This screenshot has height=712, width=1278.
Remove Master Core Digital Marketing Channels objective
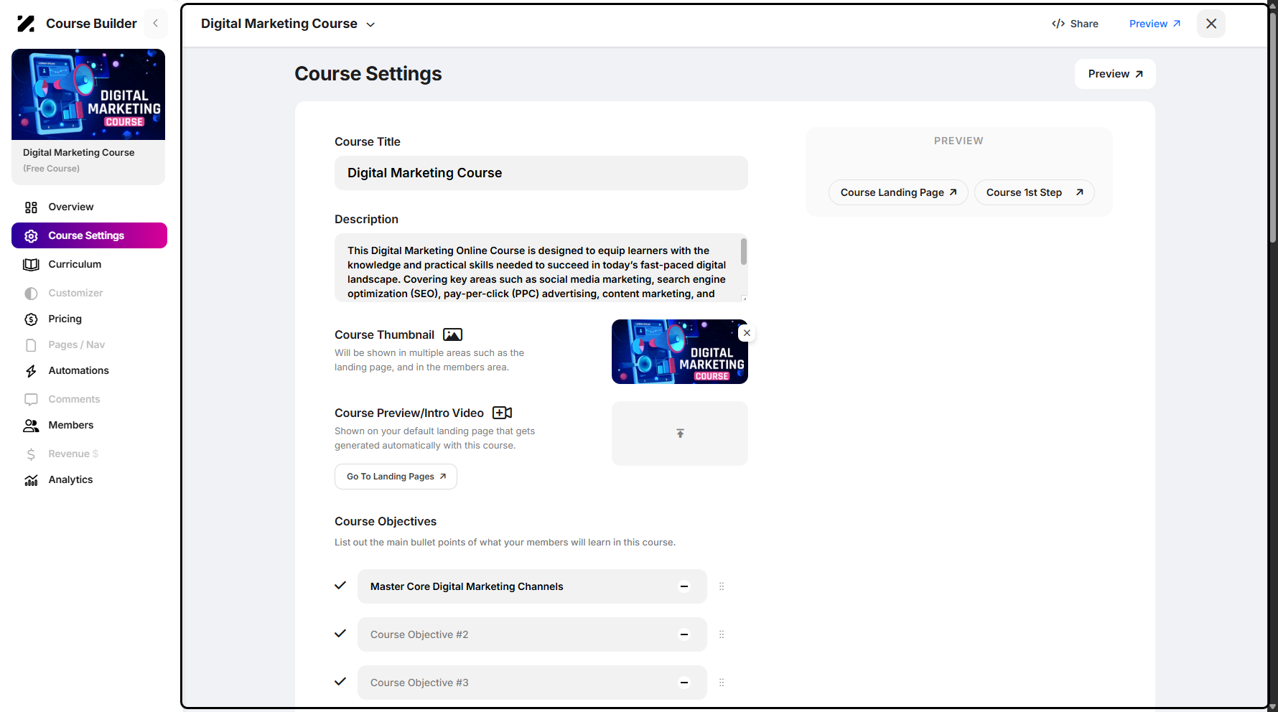(x=684, y=586)
